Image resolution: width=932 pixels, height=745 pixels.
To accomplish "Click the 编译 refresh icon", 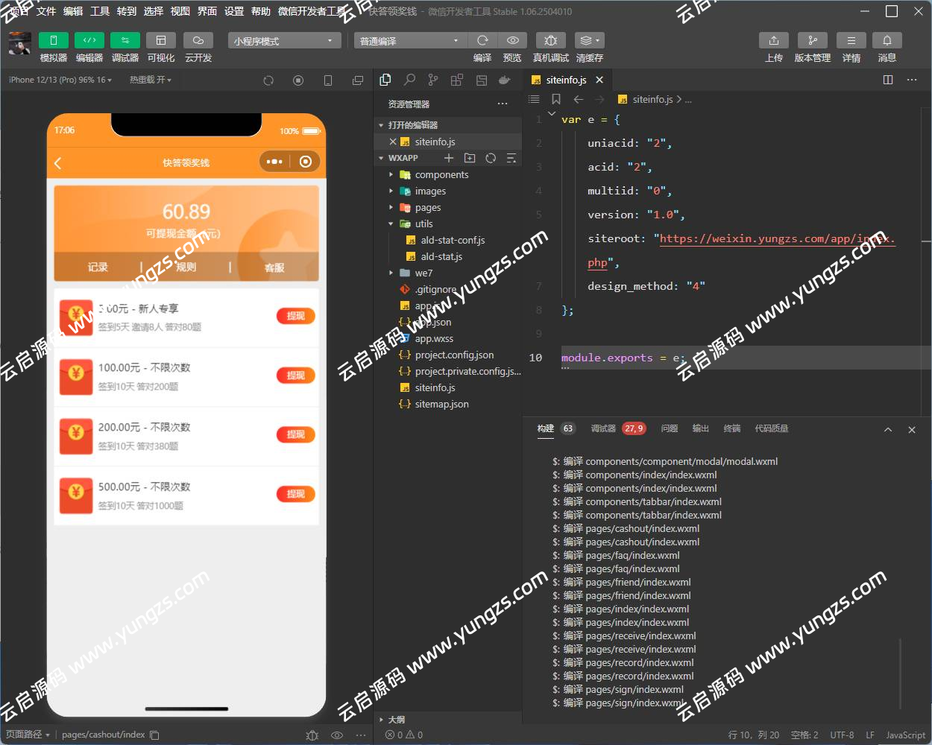I will coord(482,40).
